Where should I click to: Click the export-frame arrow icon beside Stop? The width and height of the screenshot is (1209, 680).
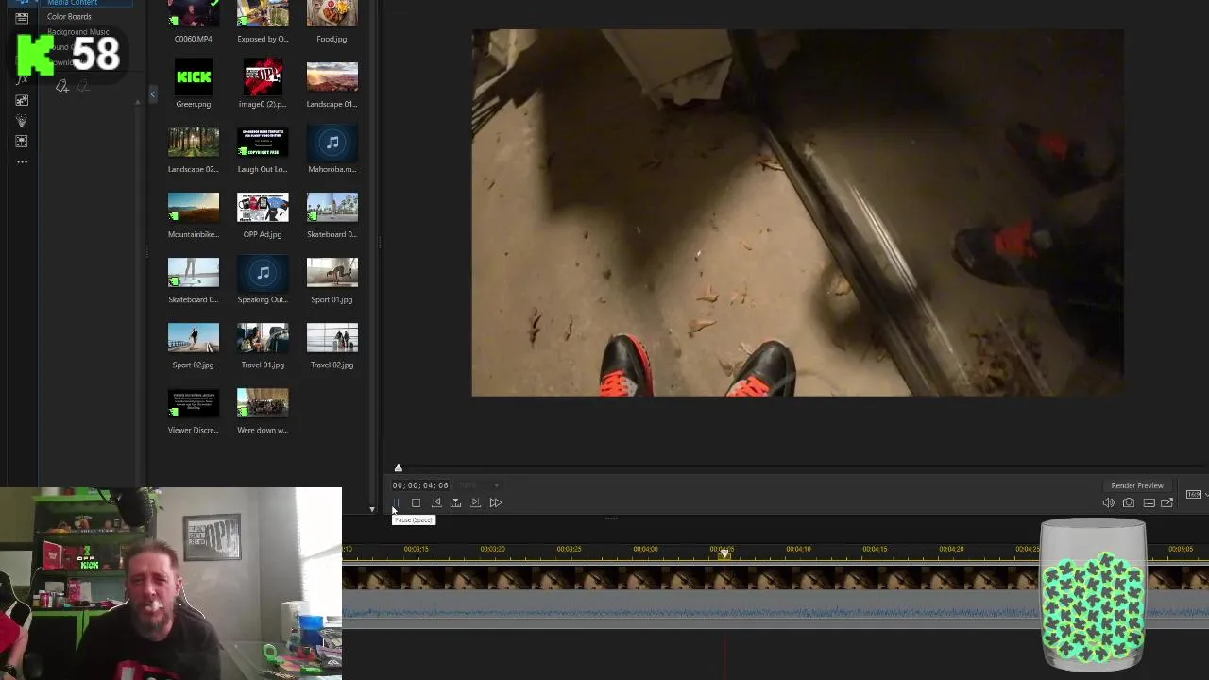[x=455, y=502]
